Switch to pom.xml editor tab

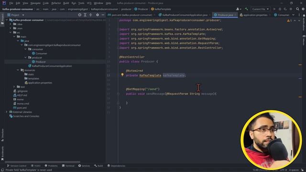[131, 15]
